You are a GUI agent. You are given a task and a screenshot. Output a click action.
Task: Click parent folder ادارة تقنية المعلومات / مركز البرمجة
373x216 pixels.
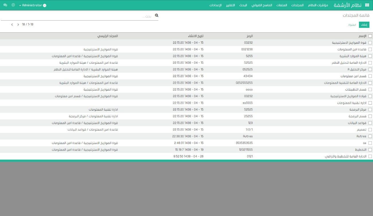click(x=93, y=116)
